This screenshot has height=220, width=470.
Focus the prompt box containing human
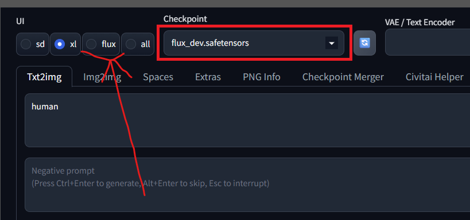pos(247,120)
